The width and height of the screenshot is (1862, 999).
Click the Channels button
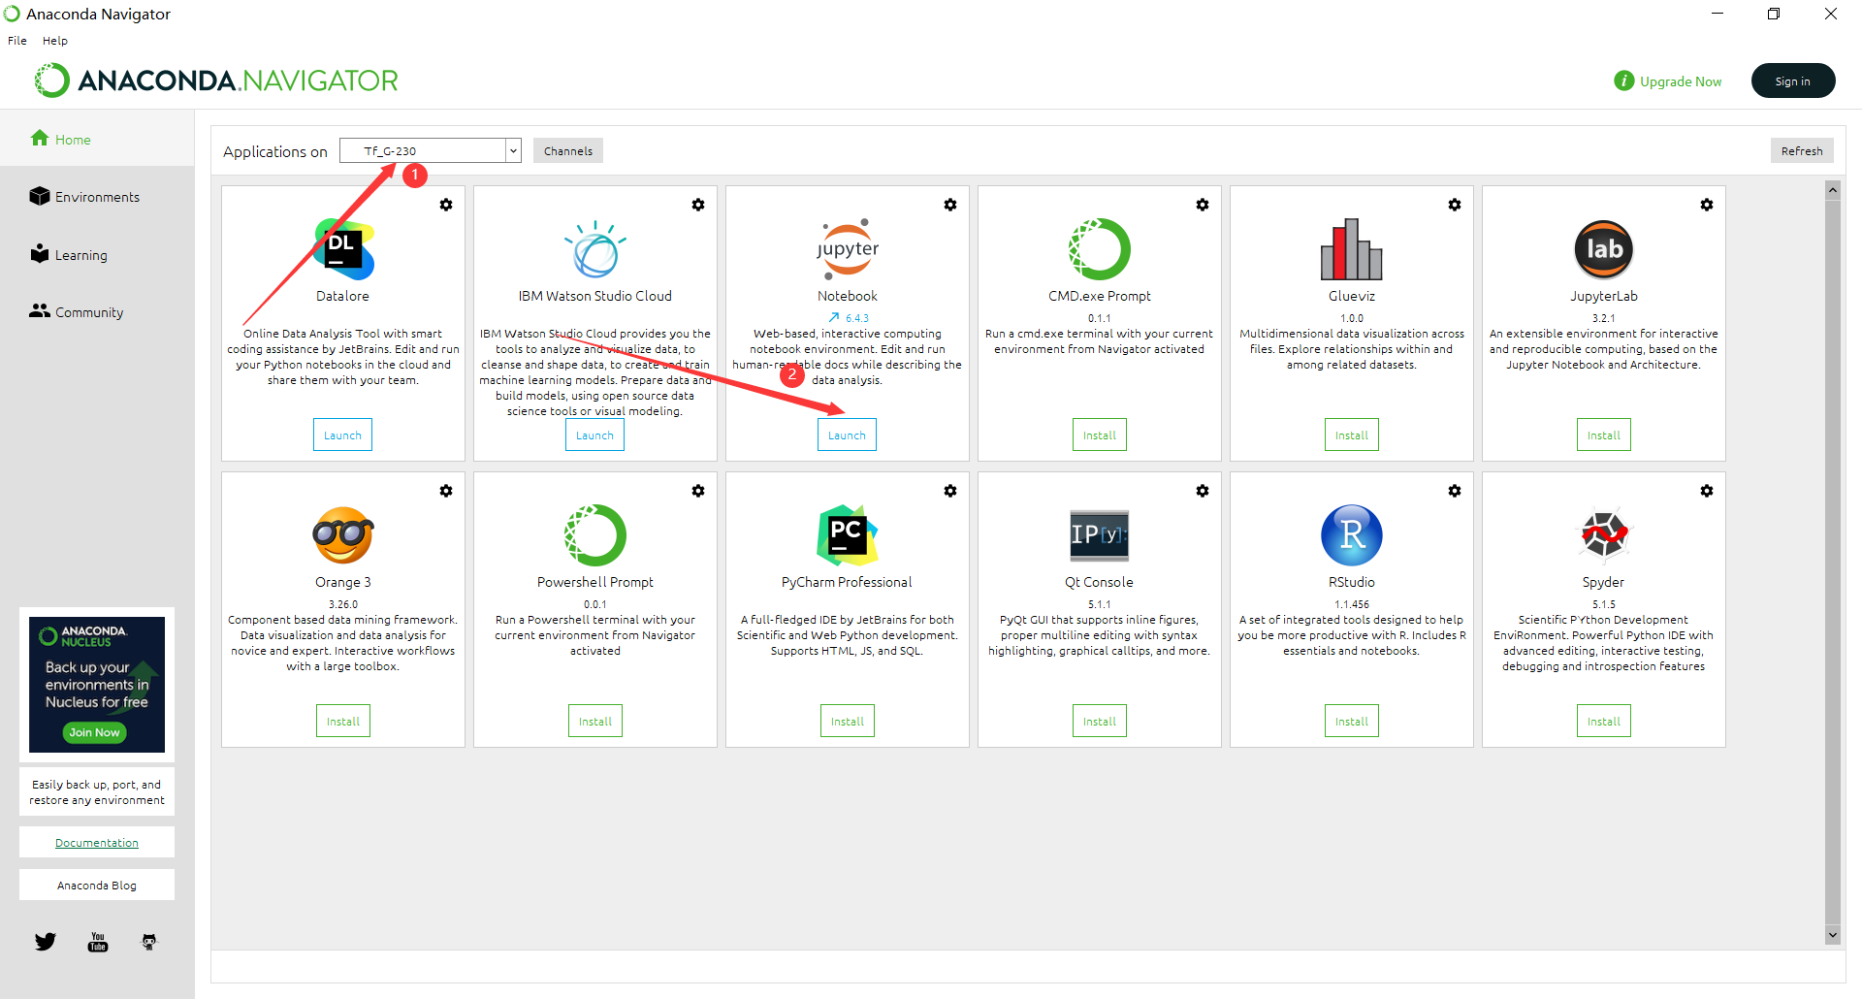click(x=568, y=150)
